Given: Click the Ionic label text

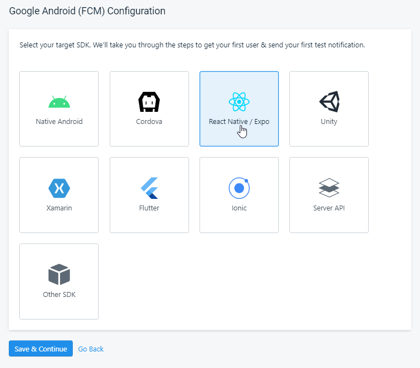Looking at the screenshot, I should [x=239, y=208].
